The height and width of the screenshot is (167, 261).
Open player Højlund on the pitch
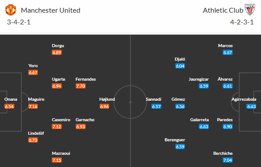[x=107, y=99]
